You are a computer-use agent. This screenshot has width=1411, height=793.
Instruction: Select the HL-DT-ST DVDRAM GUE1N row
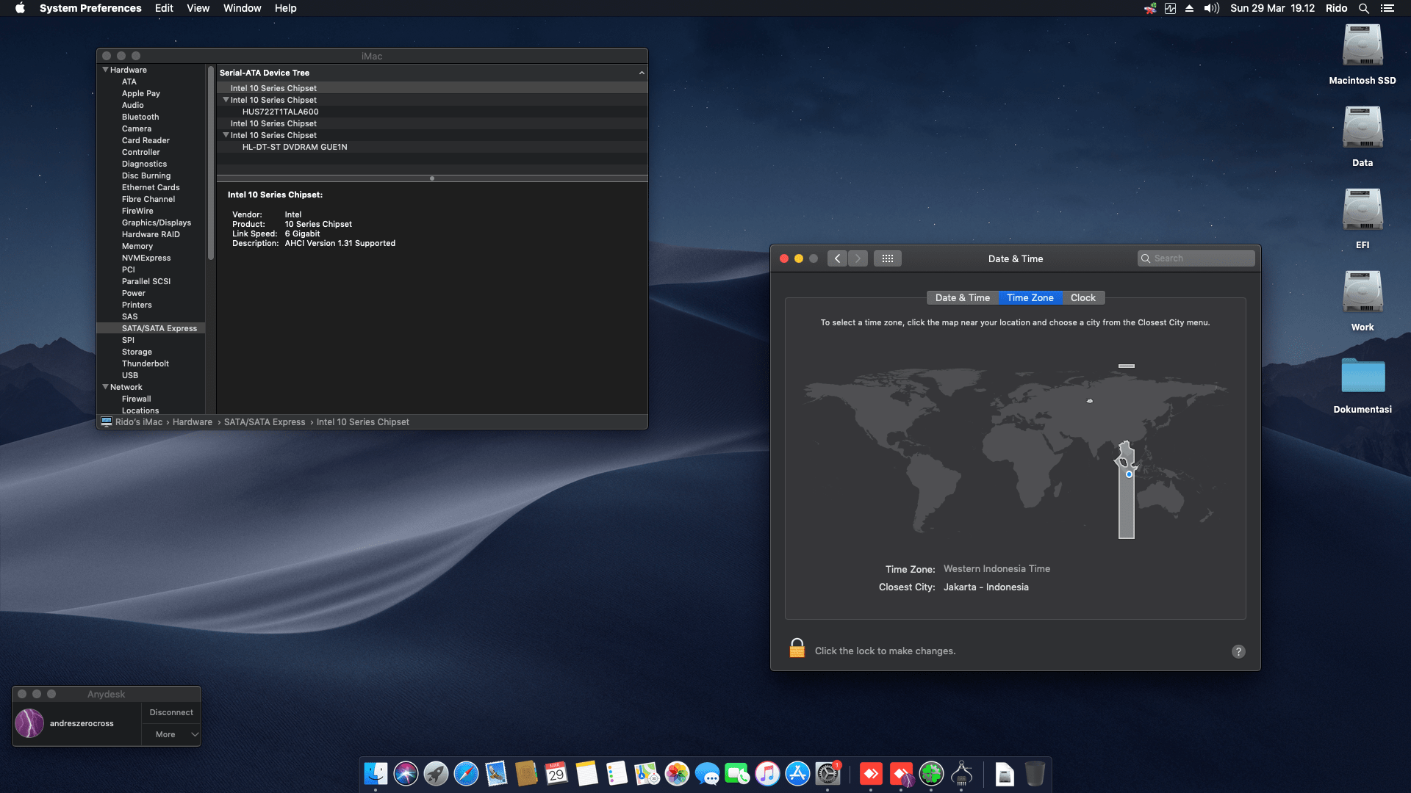[x=432, y=147]
